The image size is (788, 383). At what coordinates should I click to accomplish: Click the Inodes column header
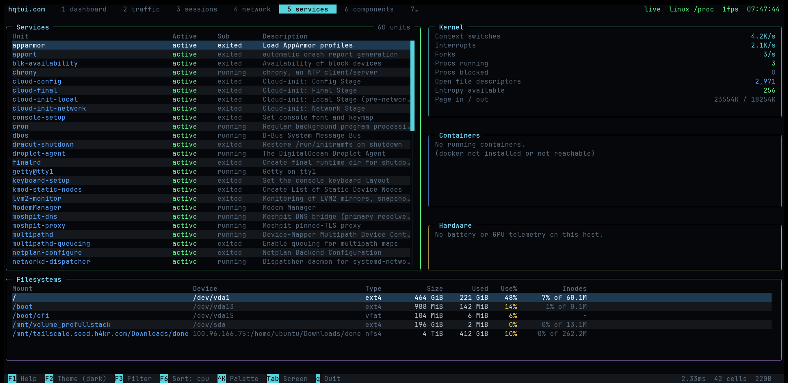pos(575,288)
